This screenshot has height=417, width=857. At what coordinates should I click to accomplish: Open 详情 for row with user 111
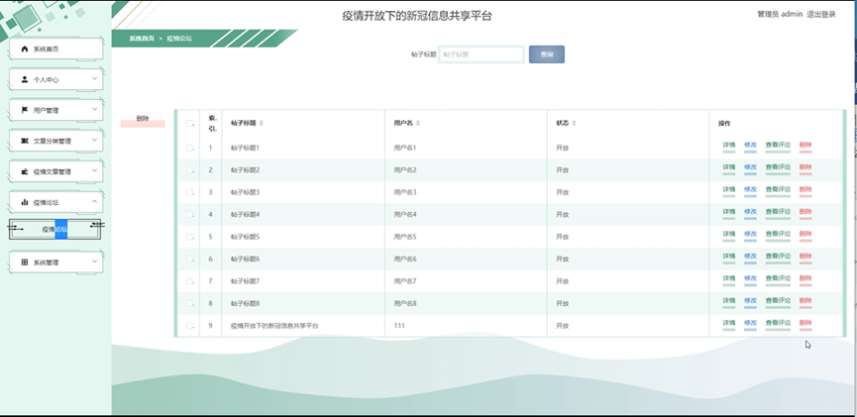729,324
